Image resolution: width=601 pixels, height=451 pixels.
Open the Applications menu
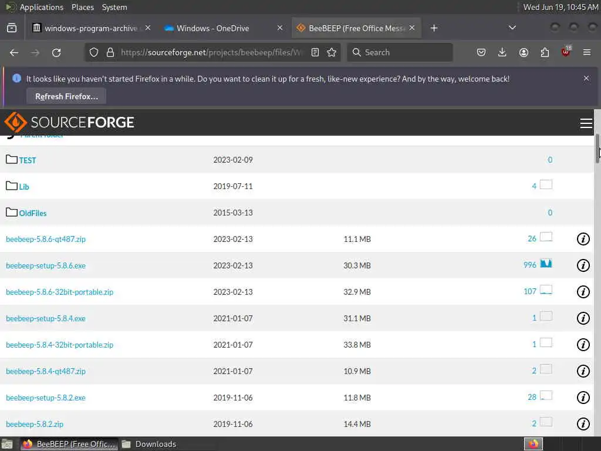pos(42,7)
